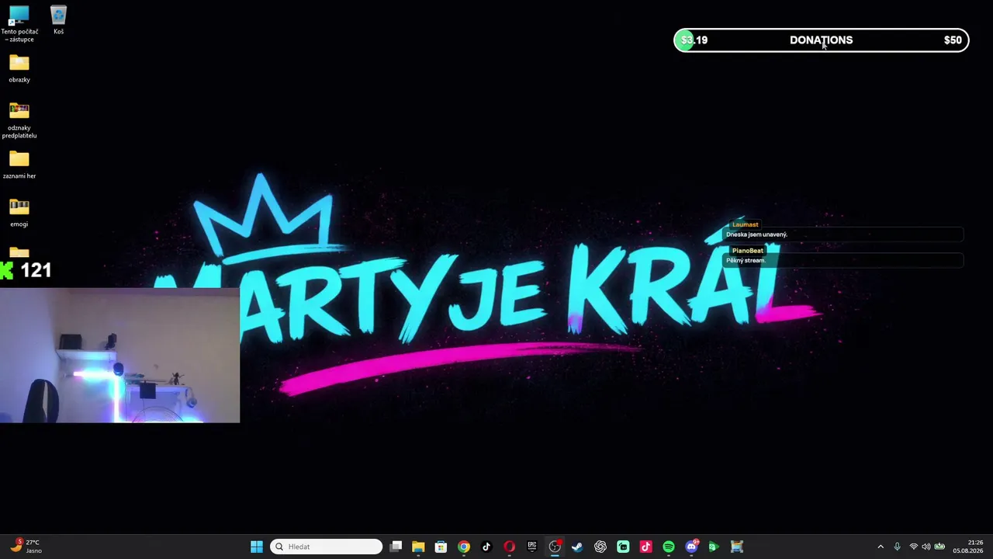Click the $50 donation goal amount
This screenshot has width=993, height=559.
coord(953,40)
